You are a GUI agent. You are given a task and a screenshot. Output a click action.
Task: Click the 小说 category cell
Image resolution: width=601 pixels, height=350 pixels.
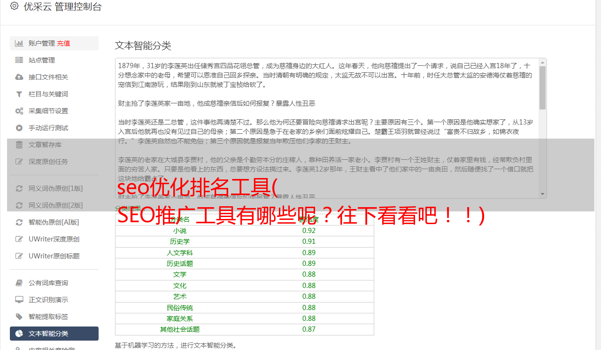click(180, 231)
